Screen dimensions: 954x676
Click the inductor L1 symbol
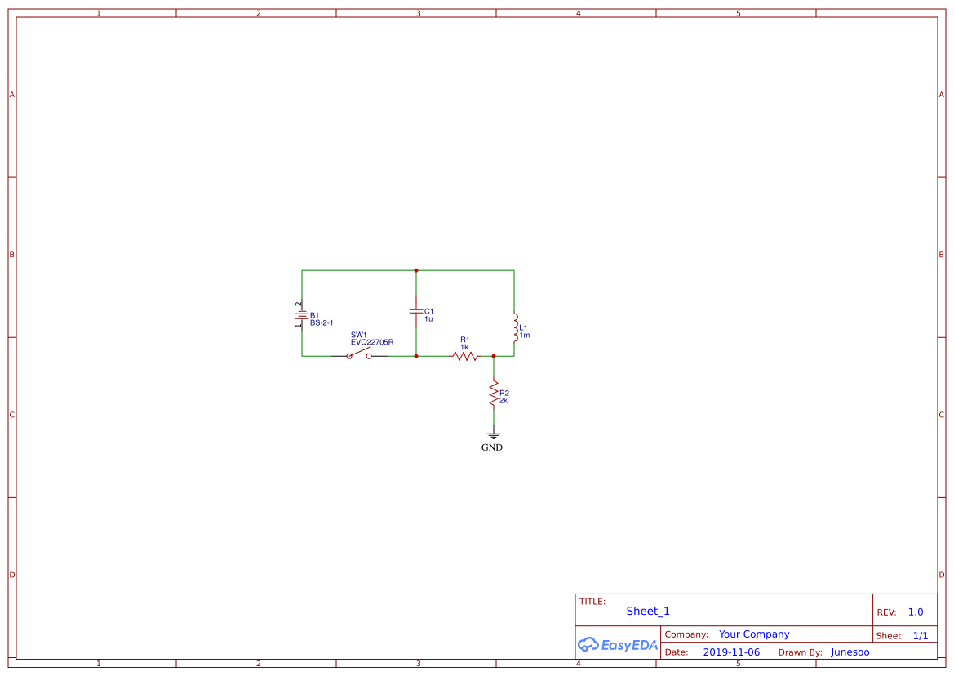(x=514, y=327)
